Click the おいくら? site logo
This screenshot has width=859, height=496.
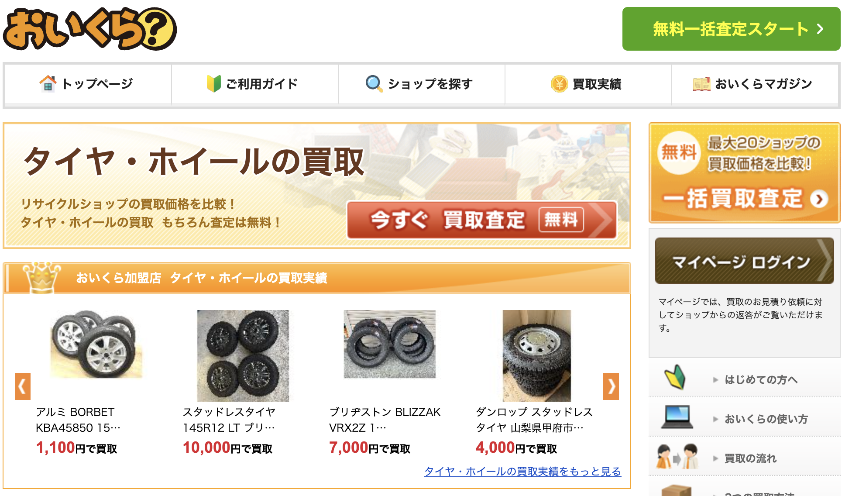[x=90, y=29]
